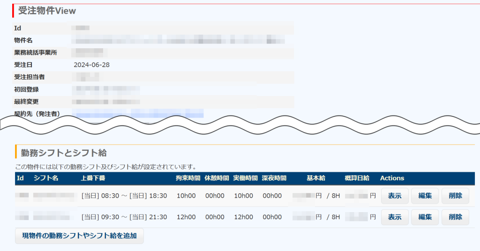This screenshot has width=480, height=251.
Task: Click the 勤務シフトとシフト給 section heading
Action: pos(64,152)
